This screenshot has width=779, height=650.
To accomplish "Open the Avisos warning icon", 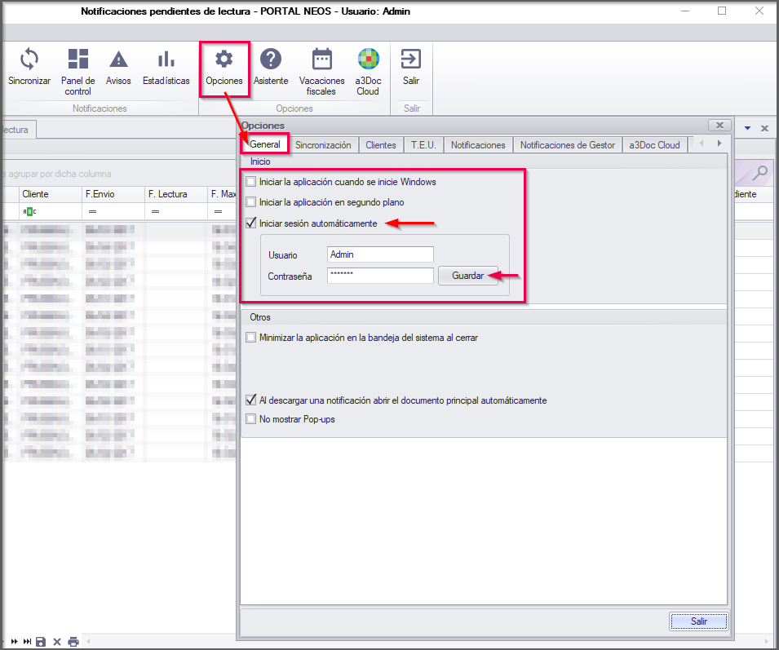I will 119,60.
